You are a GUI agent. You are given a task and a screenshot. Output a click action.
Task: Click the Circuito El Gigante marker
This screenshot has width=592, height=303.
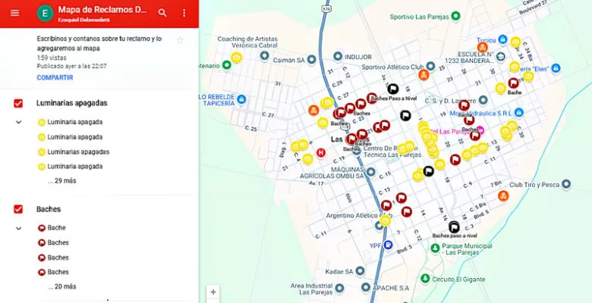(426, 279)
